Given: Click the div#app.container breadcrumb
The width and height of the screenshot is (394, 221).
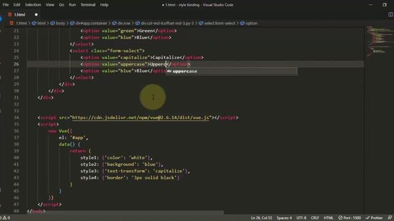Looking at the screenshot, I should [89, 23].
